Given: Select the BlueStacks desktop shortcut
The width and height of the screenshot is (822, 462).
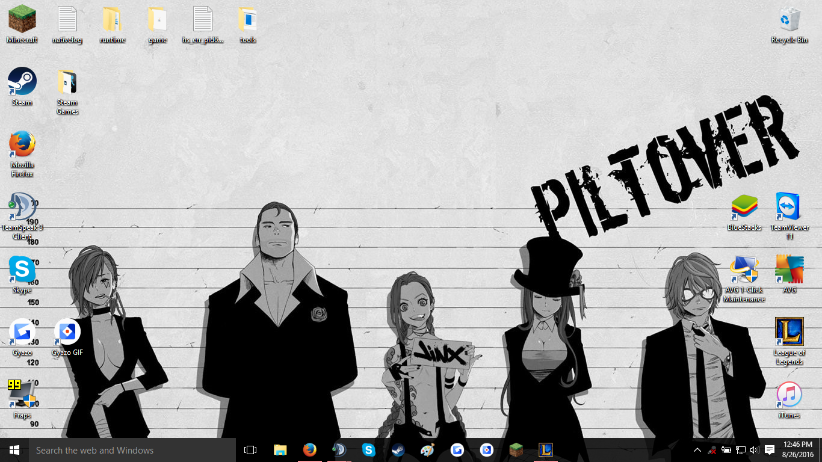Looking at the screenshot, I should 744,212.
